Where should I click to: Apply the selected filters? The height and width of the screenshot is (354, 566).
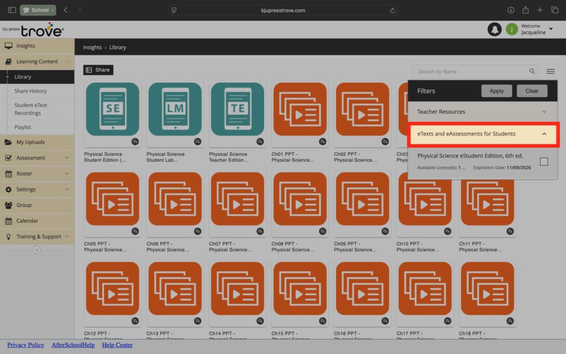point(496,91)
